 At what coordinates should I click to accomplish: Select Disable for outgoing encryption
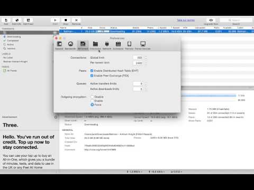coord(92,97)
